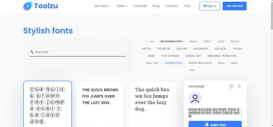Open the hamburger menu icon beside yourpage
The width and height of the screenshot is (273, 127).
point(239,86)
